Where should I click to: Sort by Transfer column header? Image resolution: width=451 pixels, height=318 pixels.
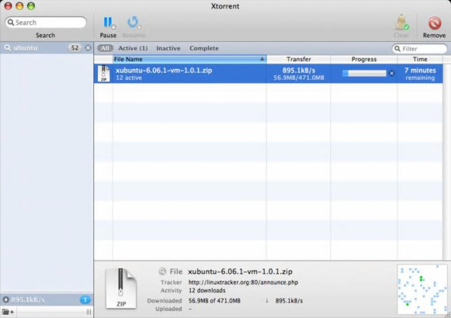(x=298, y=59)
